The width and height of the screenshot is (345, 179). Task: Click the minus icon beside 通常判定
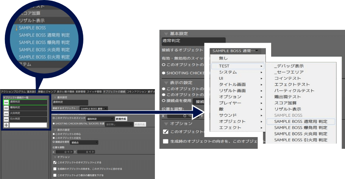click(6, 102)
